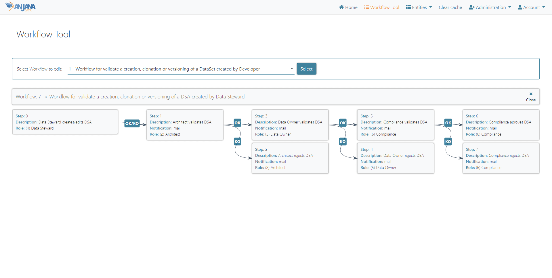Viewport: 552px width, 278px height.
Task: Click the KO badge leading to Step 4
Action: [343, 142]
